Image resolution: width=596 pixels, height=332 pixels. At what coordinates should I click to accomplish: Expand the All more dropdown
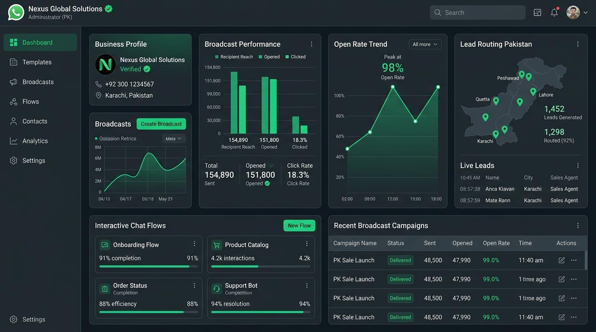(x=425, y=44)
